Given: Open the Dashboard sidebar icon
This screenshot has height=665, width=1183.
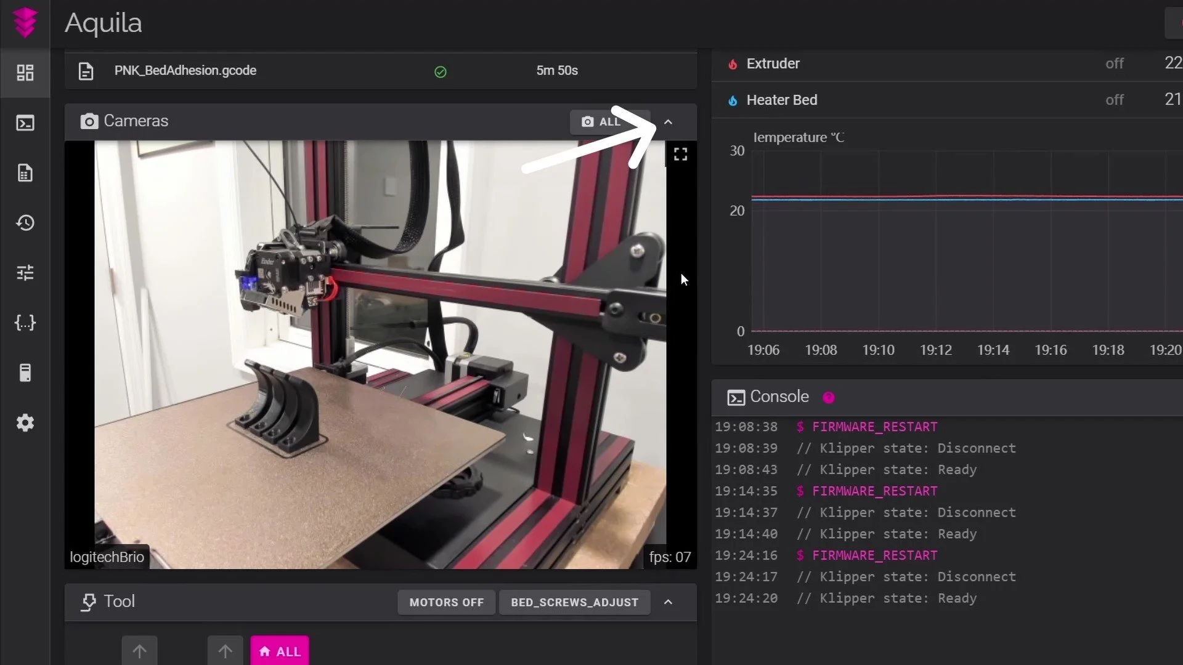Looking at the screenshot, I should click(25, 73).
